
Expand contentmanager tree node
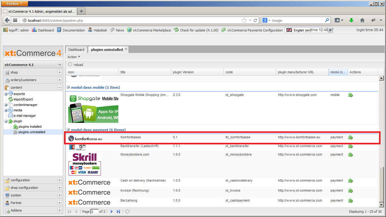coord(6,105)
